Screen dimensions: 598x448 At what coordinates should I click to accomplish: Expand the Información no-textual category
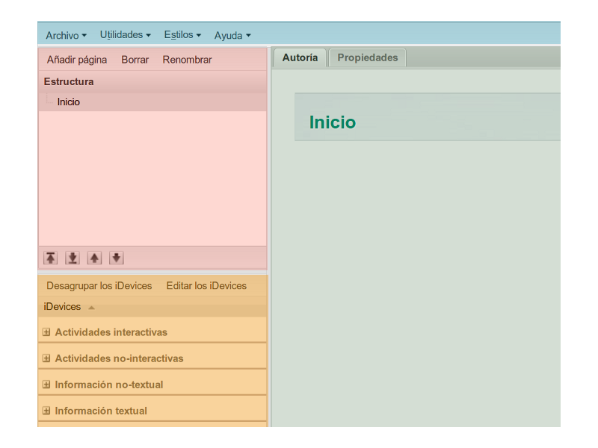pos(47,384)
